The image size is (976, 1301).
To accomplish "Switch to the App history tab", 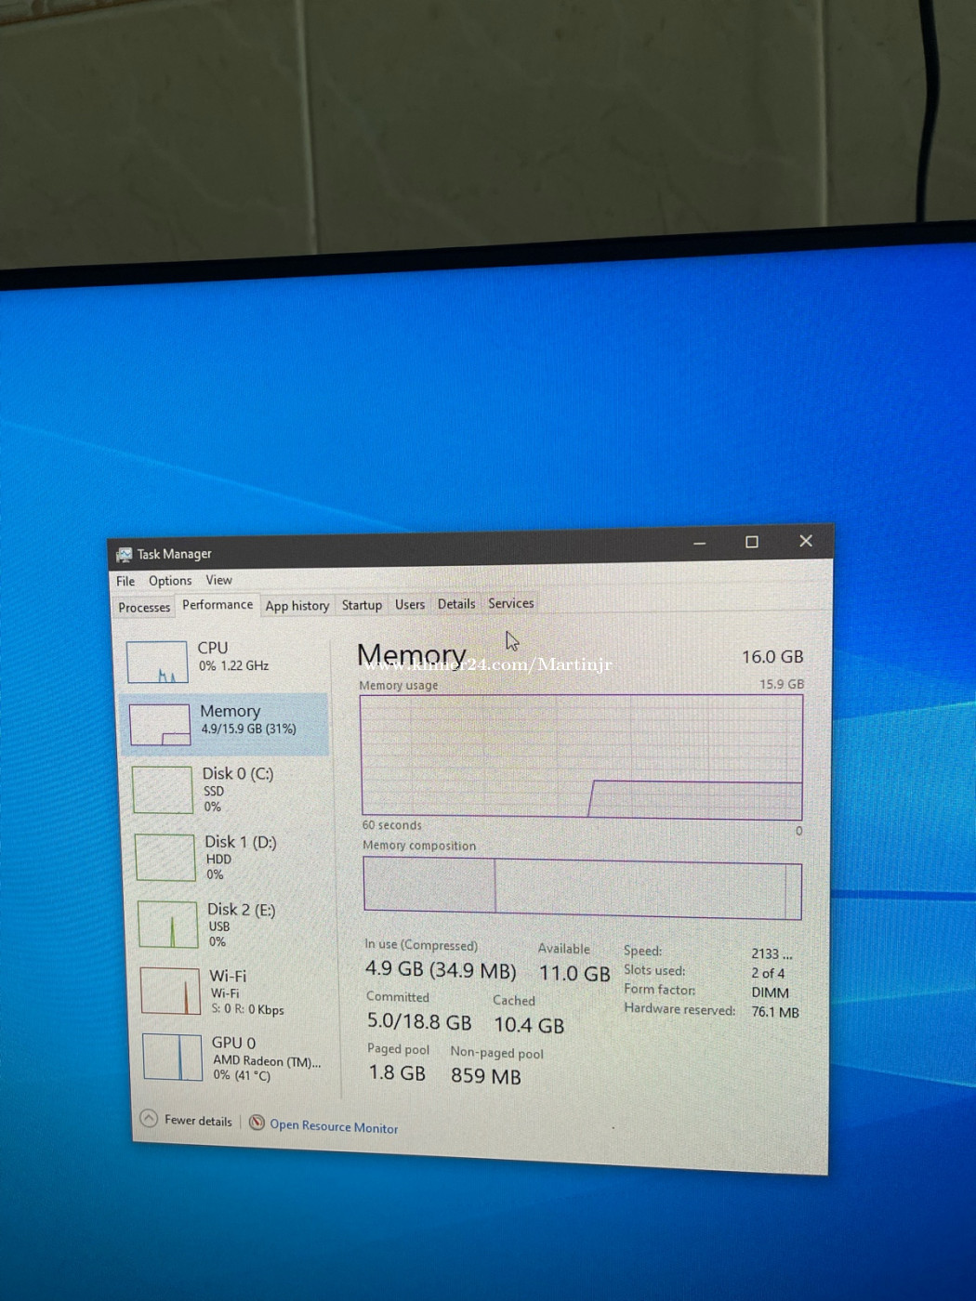I will (297, 606).
